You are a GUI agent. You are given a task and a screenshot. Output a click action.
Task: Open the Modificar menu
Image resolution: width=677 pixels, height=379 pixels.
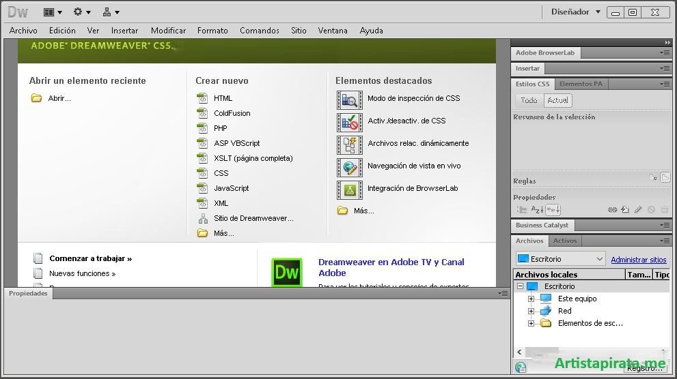(168, 31)
